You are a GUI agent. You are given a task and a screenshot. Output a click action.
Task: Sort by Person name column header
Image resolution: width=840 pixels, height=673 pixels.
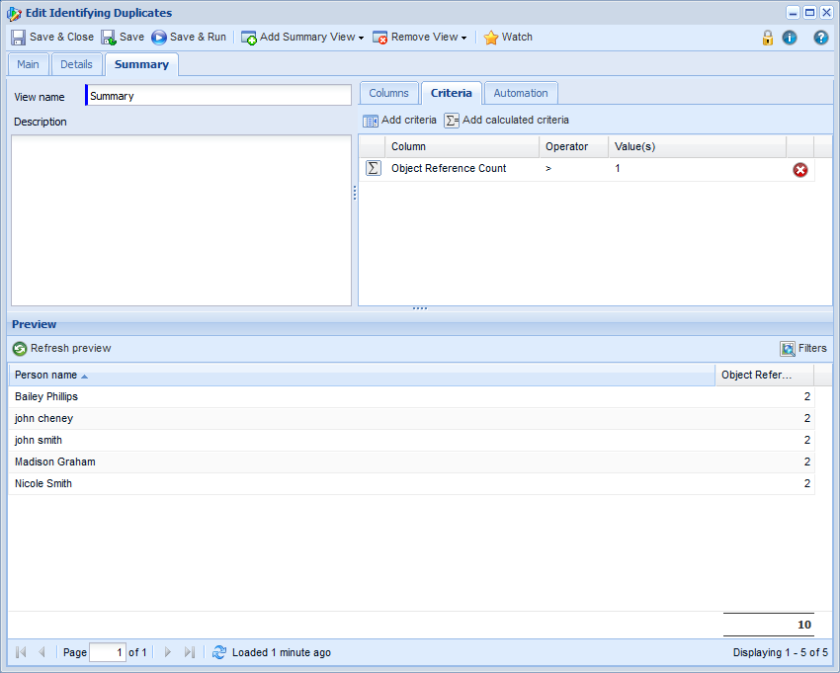pos(362,375)
